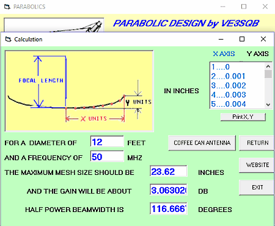The width and height of the screenshot is (275, 226).
Task: Select list entry 1....0
Action: pos(221,67)
